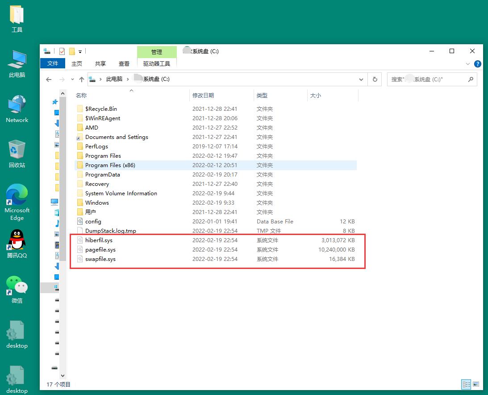Switch to the 查看 ribbon tab
Viewport: 488px width, 395px height.
(x=124, y=63)
